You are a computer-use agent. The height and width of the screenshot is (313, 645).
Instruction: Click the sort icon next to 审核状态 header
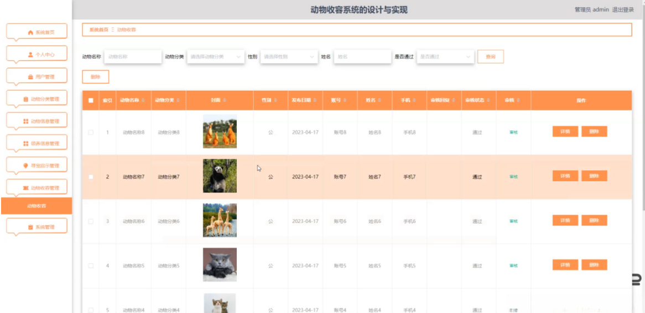pos(488,100)
